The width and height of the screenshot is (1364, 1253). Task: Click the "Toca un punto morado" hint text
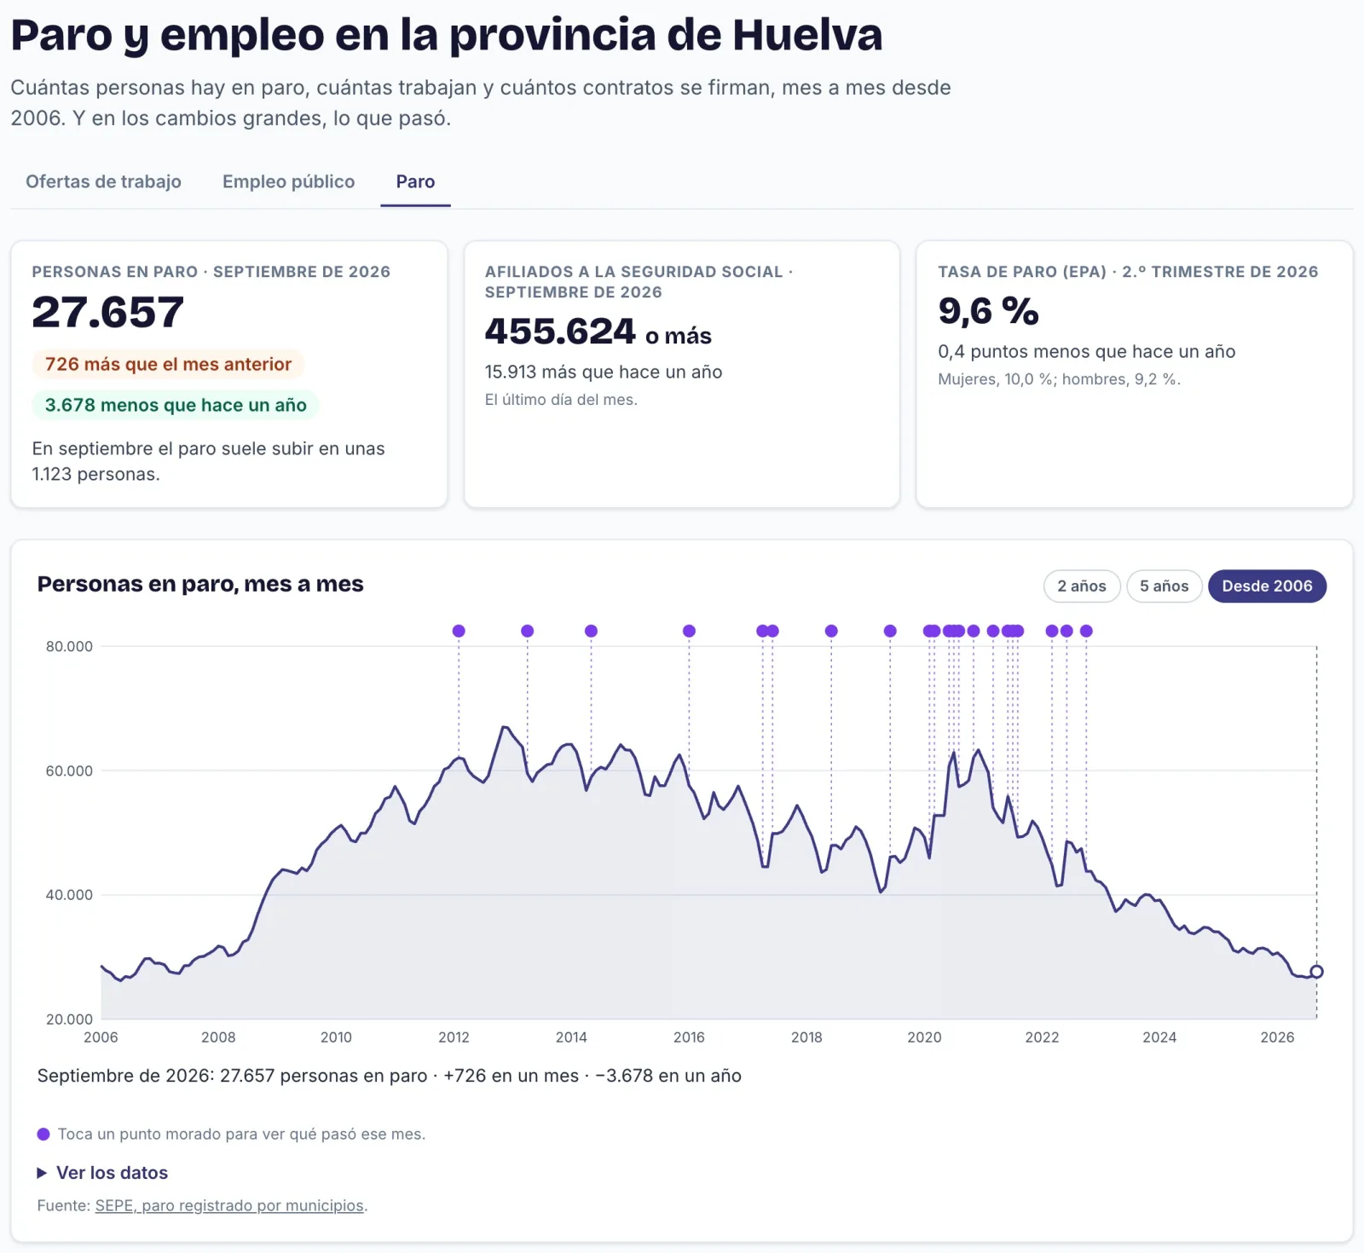point(241,1135)
